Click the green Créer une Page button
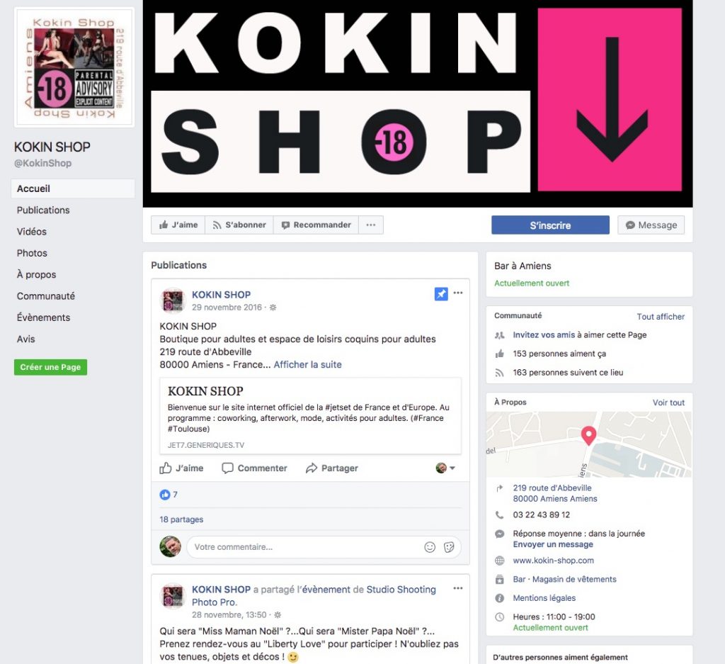The width and height of the screenshot is (725, 664). click(50, 367)
